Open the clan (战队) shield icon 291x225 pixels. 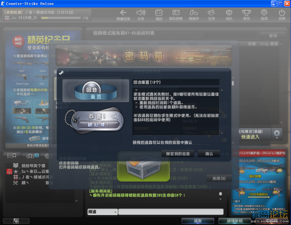(229, 15)
